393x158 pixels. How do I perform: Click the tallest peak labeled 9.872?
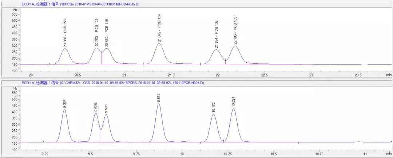pos(159,104)
